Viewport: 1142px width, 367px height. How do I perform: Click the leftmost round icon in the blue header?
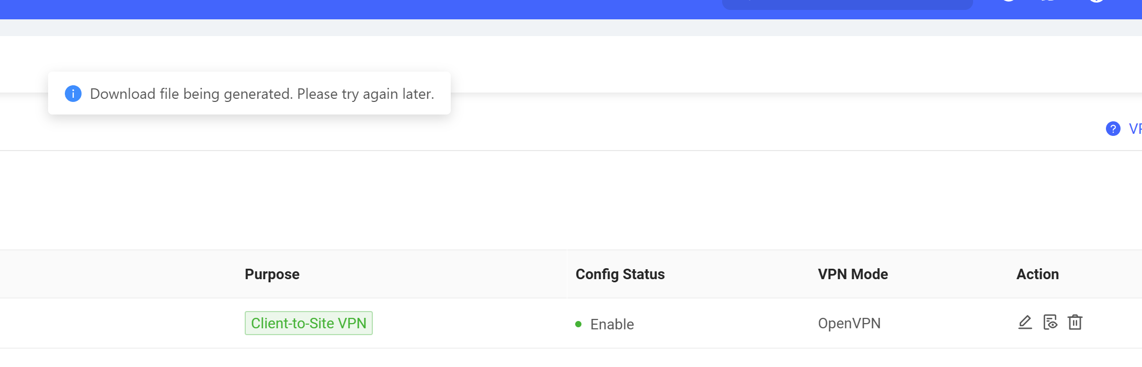[x=1009, y=0]
